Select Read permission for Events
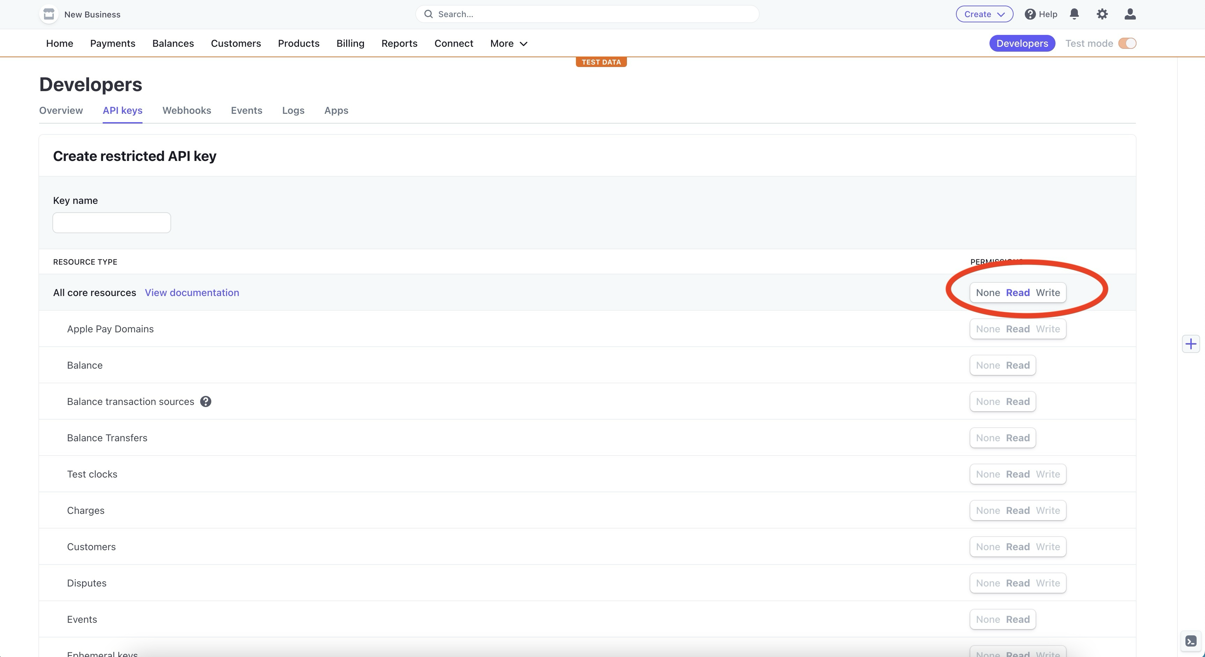Screen dimensions: 1205x657 (1017, 619)
